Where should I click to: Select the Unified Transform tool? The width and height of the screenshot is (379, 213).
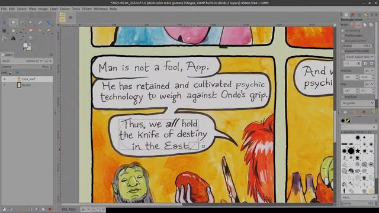[x=49, y=22]
